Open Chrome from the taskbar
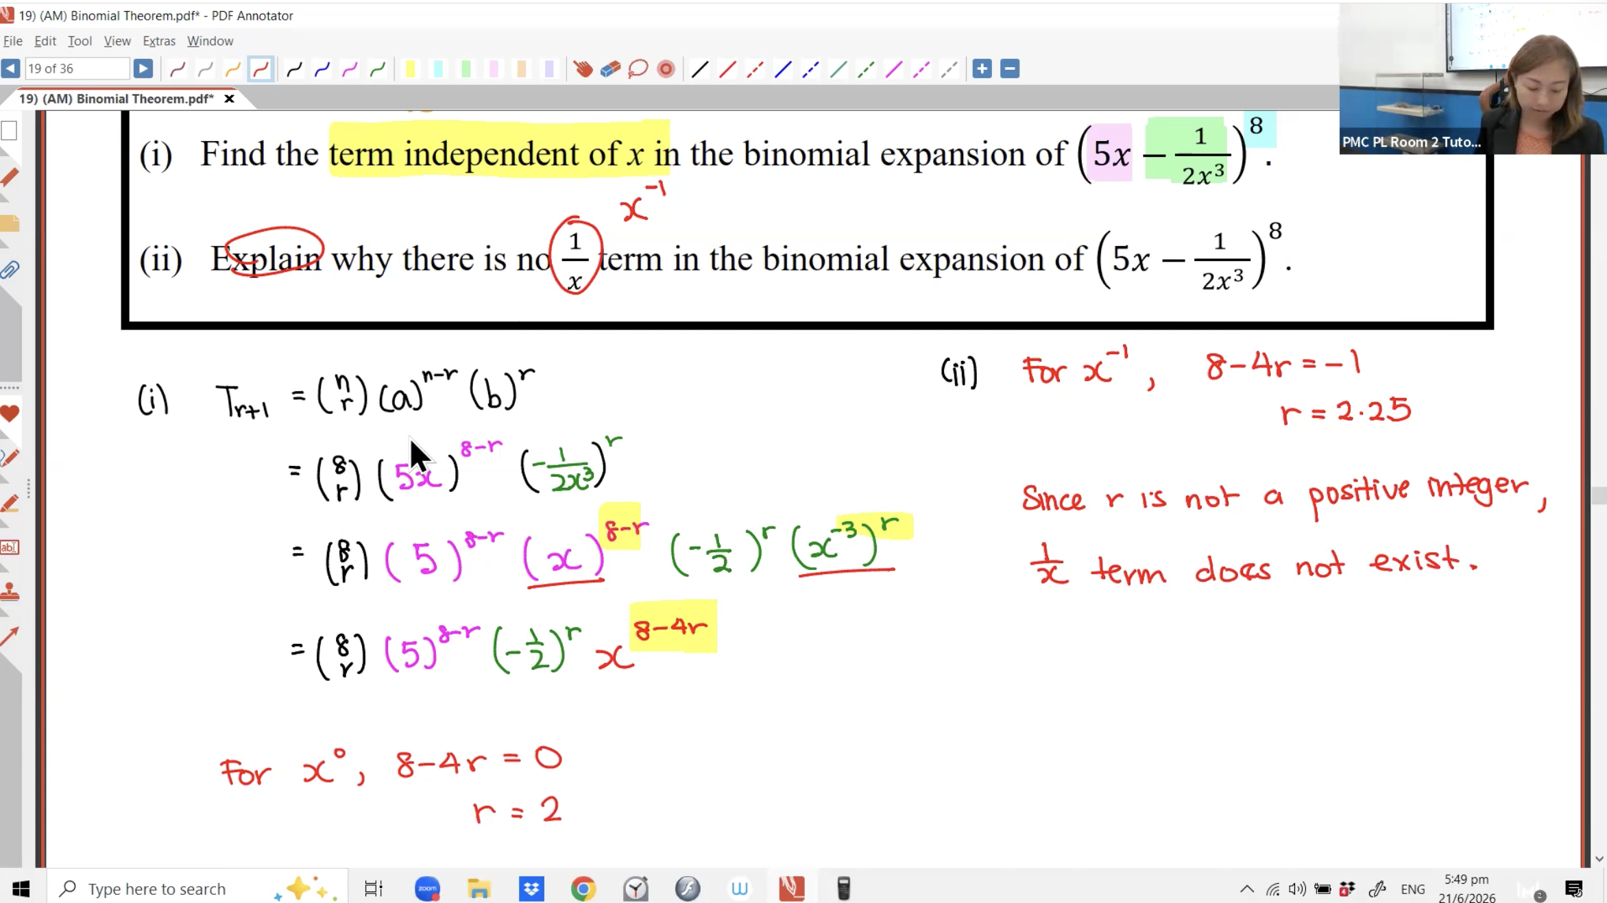Image resolution: width=1607 pixels, height=903 pixels. click(583, 889)
